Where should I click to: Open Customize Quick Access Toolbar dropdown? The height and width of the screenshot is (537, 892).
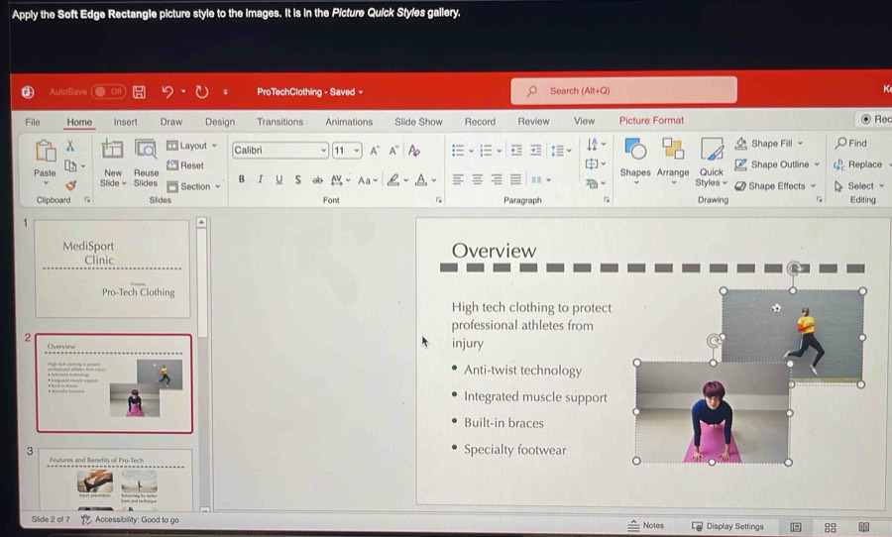226,91
